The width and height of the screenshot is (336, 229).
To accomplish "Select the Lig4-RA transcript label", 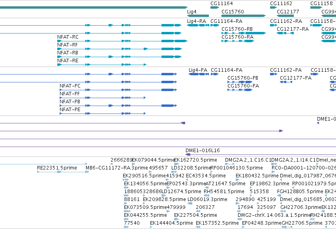I will [197, 21].
